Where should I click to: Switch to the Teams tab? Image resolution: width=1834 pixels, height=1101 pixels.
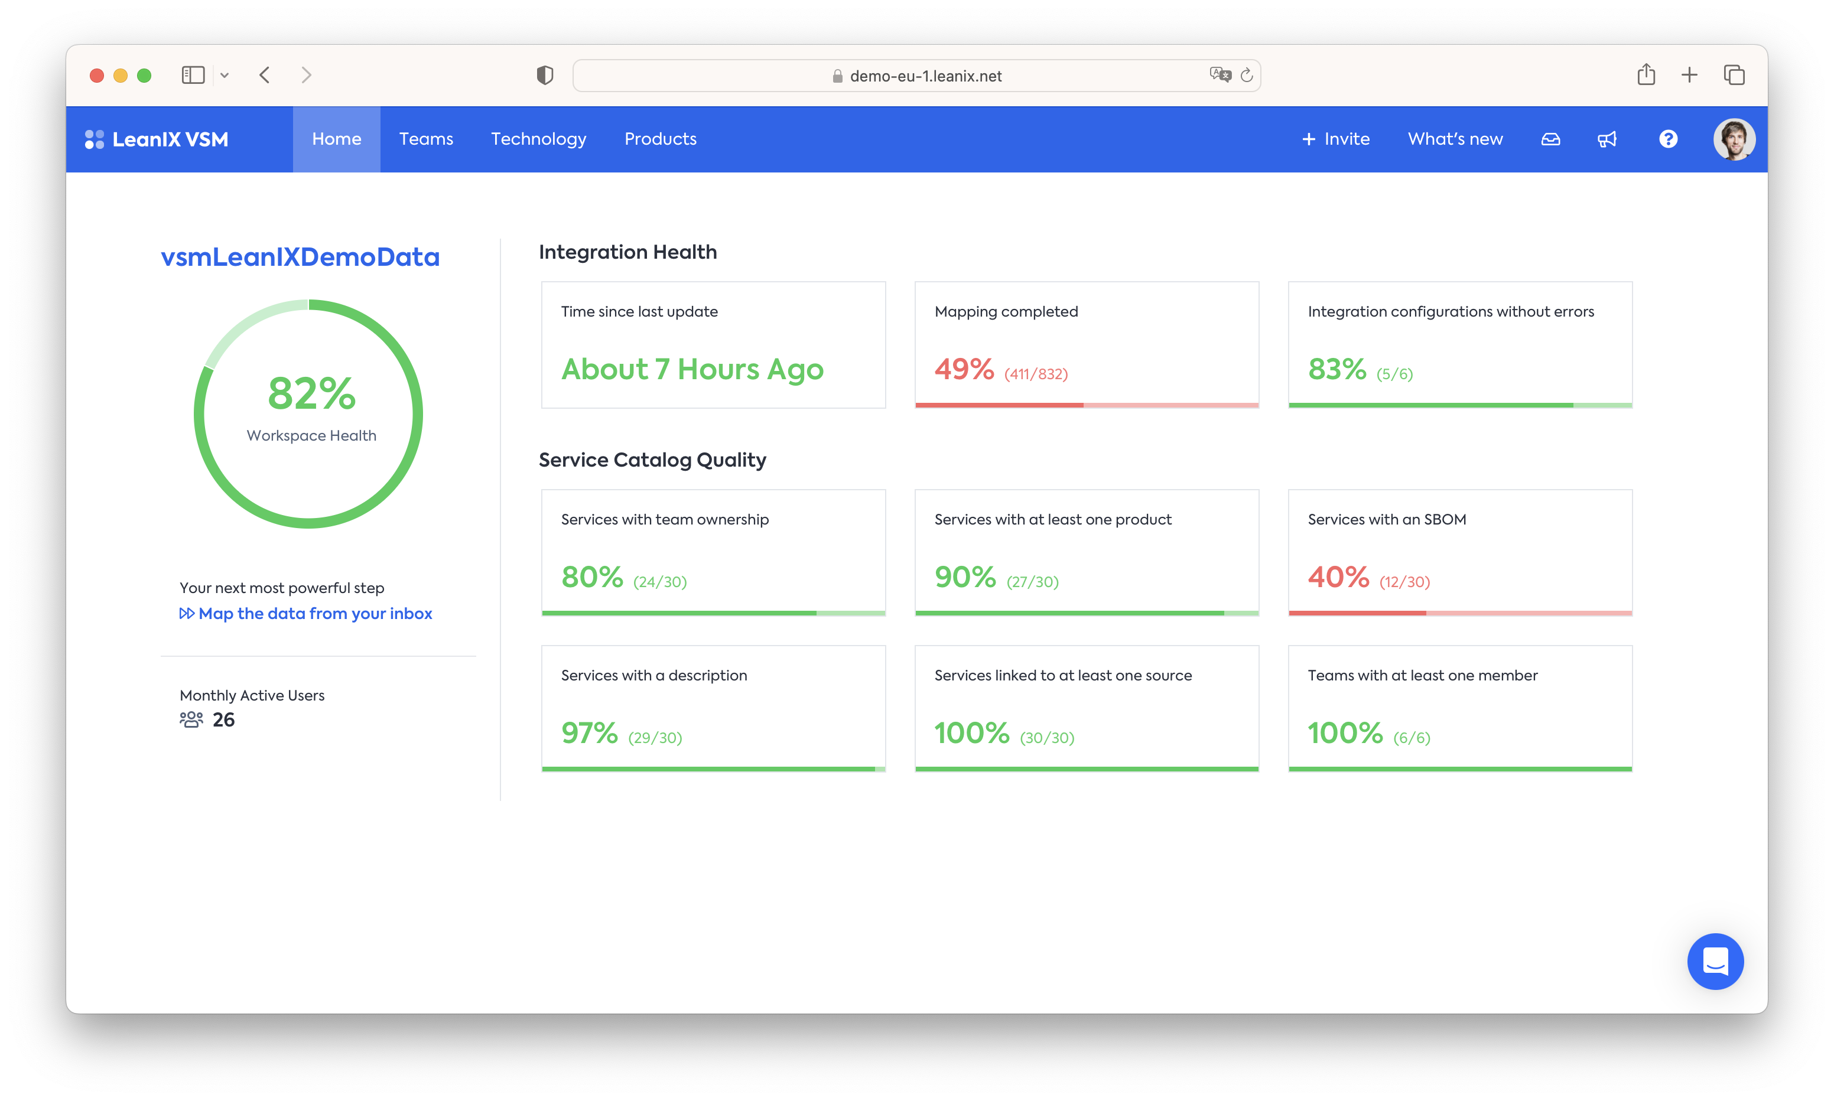click(426, 139)
